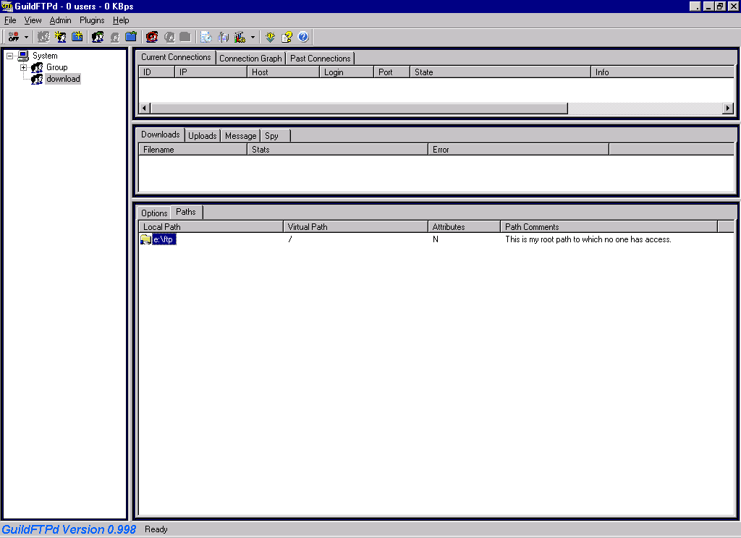The height and width of the screenshot is (538, 741).
Task: Switch to the Downloads tab
Action: pyautogui.click(x=160, y=134)
